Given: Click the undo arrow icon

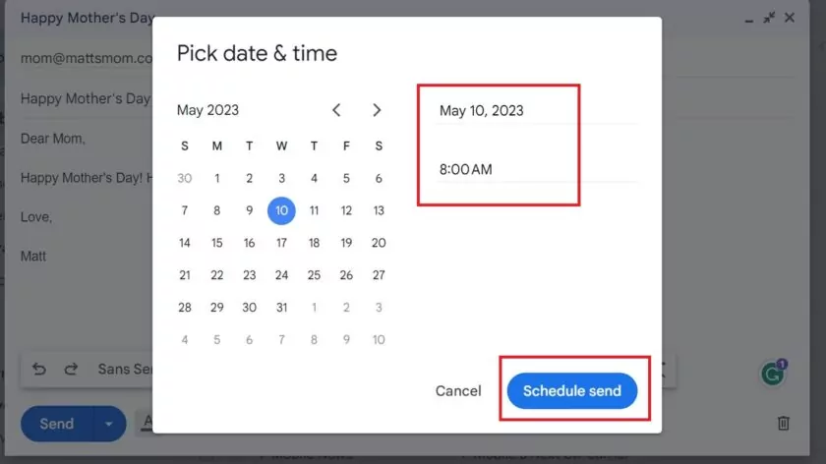Looking at the screenshot, I should click(39, 370).
